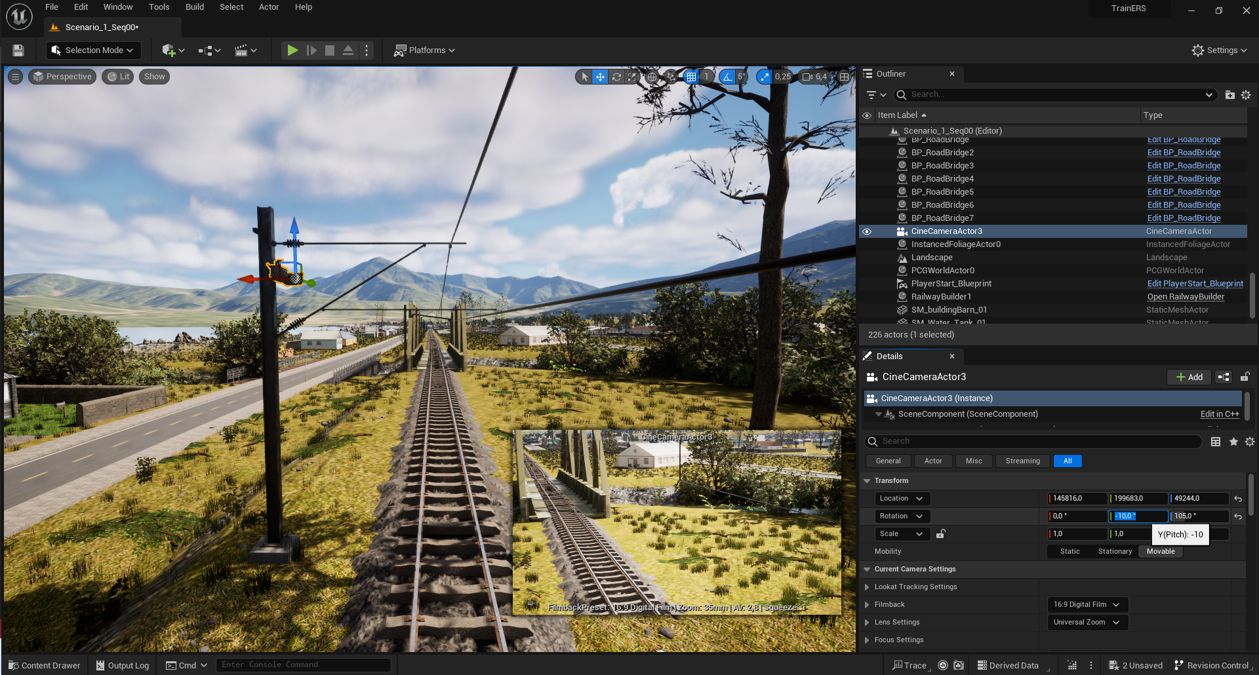Toggle scale snapping in the viewport
The height and width of the screenshot is (675, 1259).
click(x=764, y=77)
